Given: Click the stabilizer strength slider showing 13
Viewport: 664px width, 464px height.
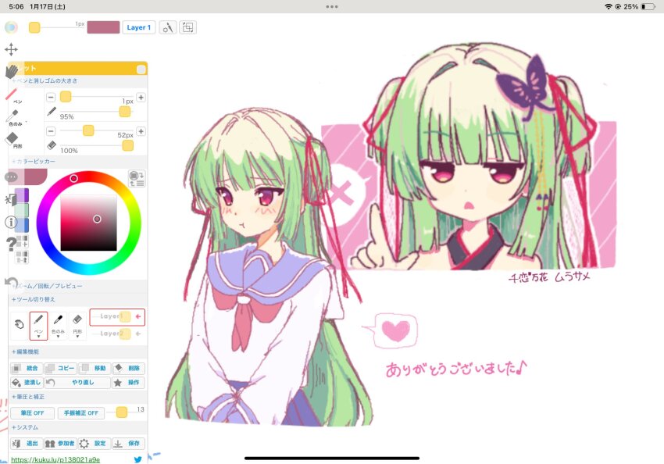Looking at the screenshot, I should [120, 412].
